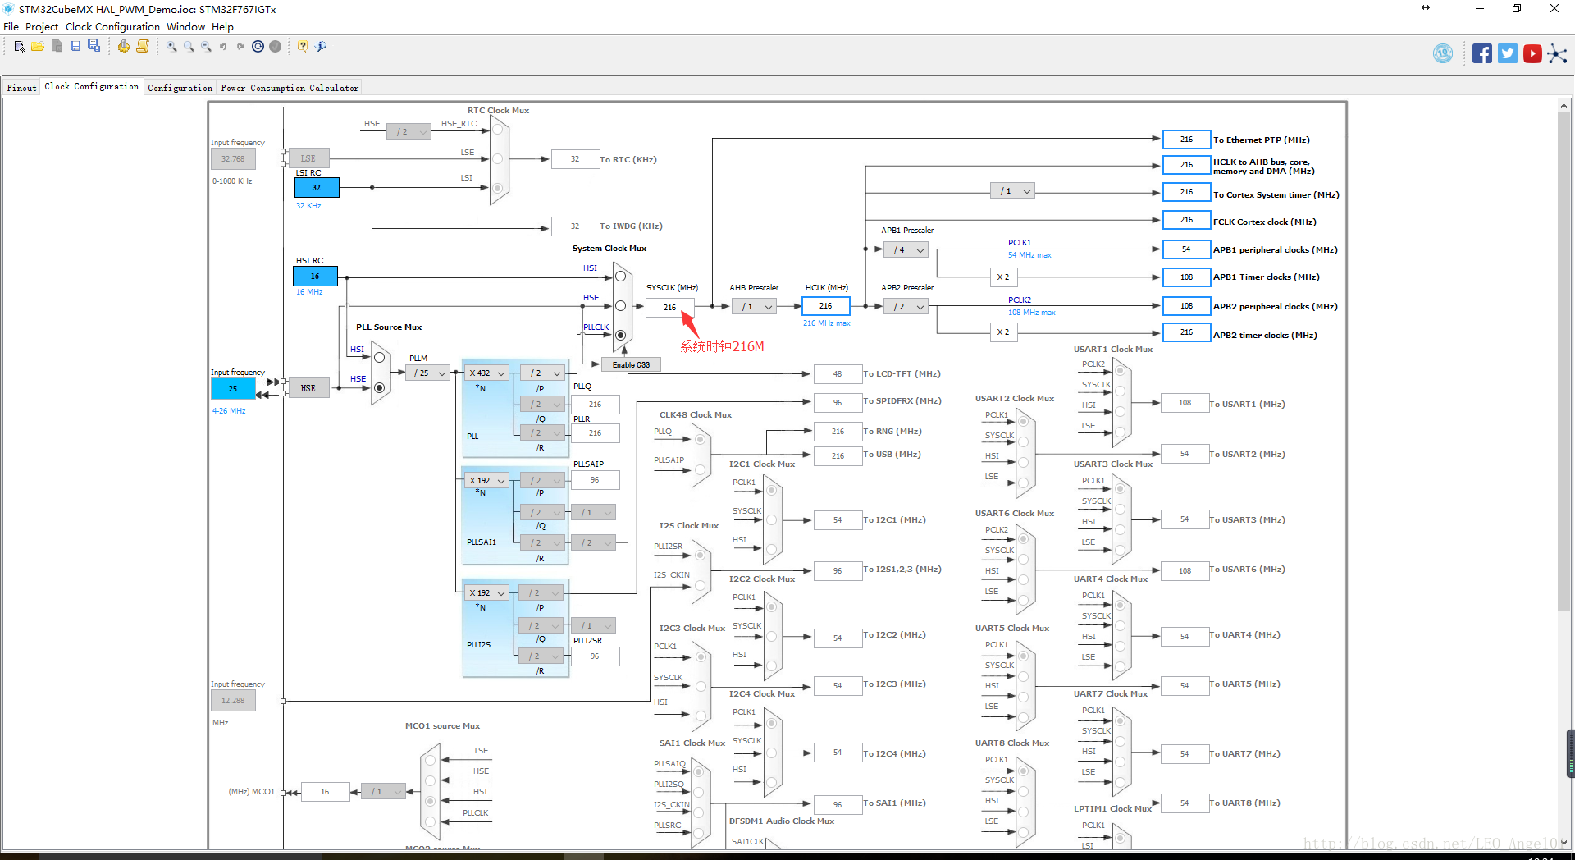Click the MCO1 output 16 value box

pyautogui.click(x=325, y=792)
